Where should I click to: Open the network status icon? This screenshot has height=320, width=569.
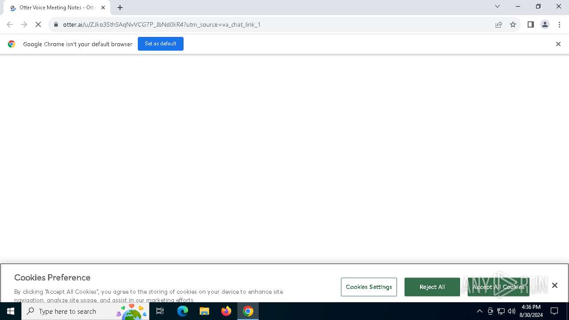(x=501, y=311)
